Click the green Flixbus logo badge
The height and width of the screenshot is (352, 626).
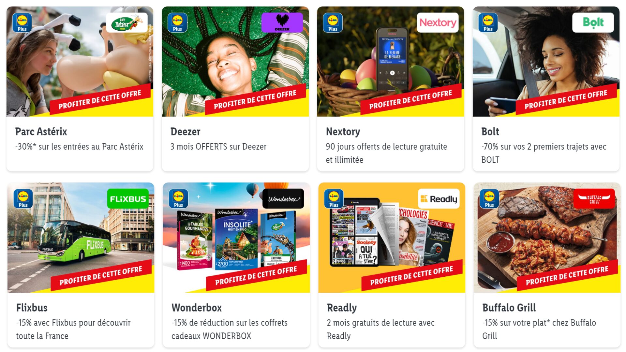[128, 198]
